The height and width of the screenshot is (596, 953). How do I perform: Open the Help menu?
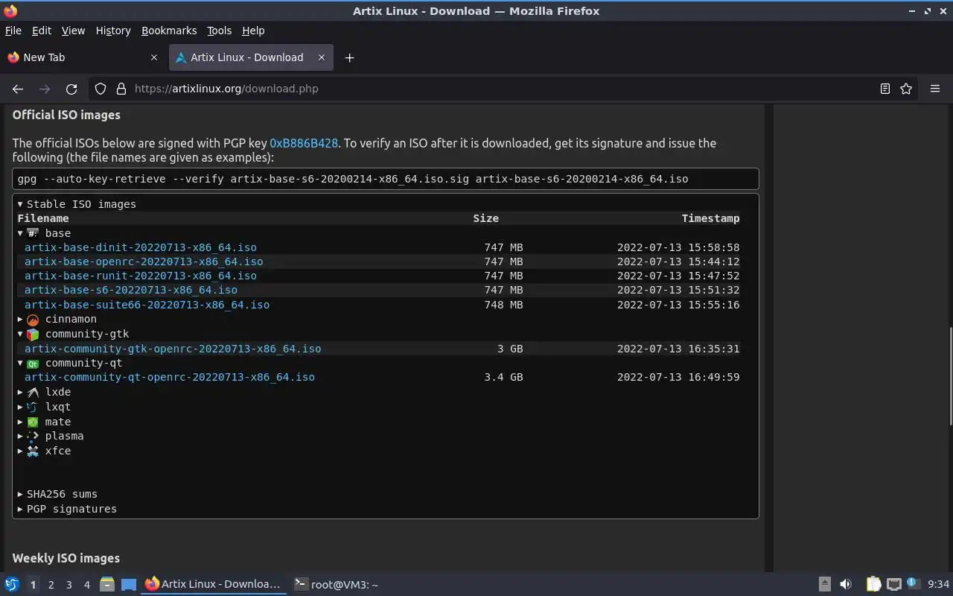[x=253, y=31]
